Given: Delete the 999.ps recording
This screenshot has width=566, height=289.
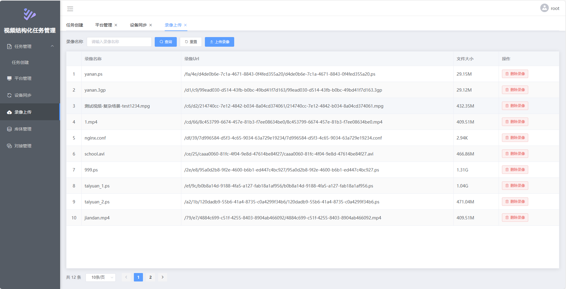Looking at the screenshot, I should point(515,170).
